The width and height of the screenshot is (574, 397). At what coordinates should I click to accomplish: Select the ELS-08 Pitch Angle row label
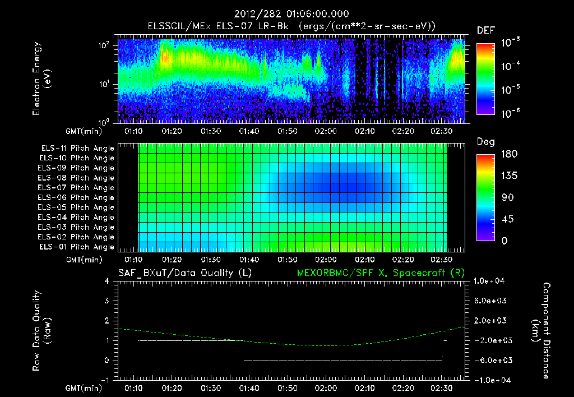[x=76, y=178]
